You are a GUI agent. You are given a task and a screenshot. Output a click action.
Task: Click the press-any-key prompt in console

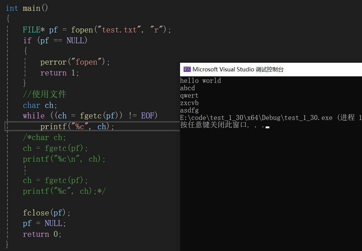click(222, 125)
